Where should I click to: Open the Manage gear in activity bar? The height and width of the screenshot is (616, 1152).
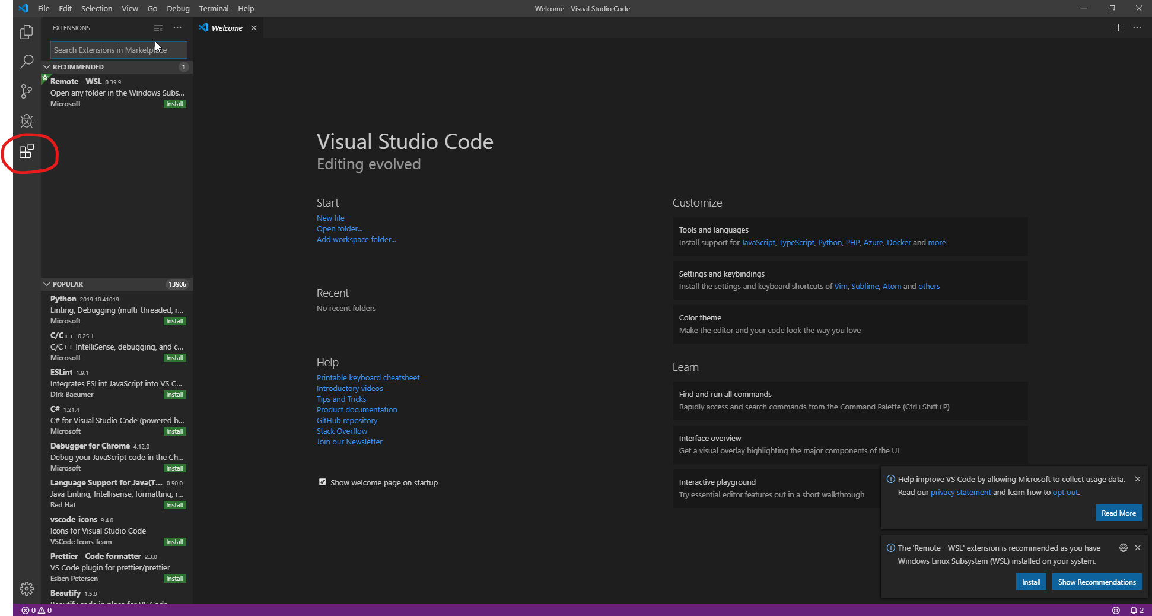[27, 589]
